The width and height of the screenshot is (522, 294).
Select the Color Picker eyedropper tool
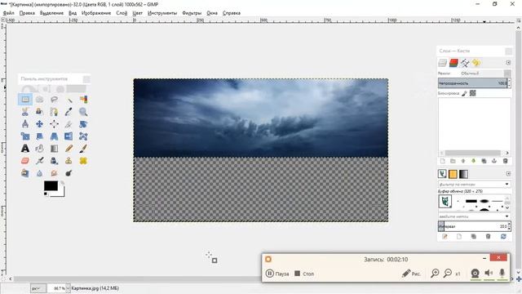[x=69, y=112]
